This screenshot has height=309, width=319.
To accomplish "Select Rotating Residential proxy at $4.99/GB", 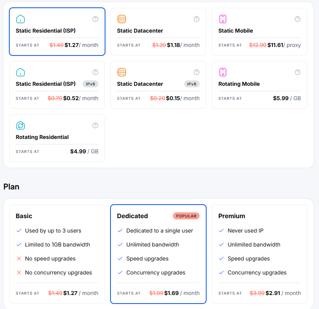I will tap(57, 138).
